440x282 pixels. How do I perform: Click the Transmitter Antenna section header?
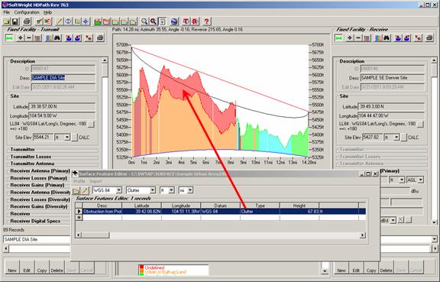click(x=32, y=164)
